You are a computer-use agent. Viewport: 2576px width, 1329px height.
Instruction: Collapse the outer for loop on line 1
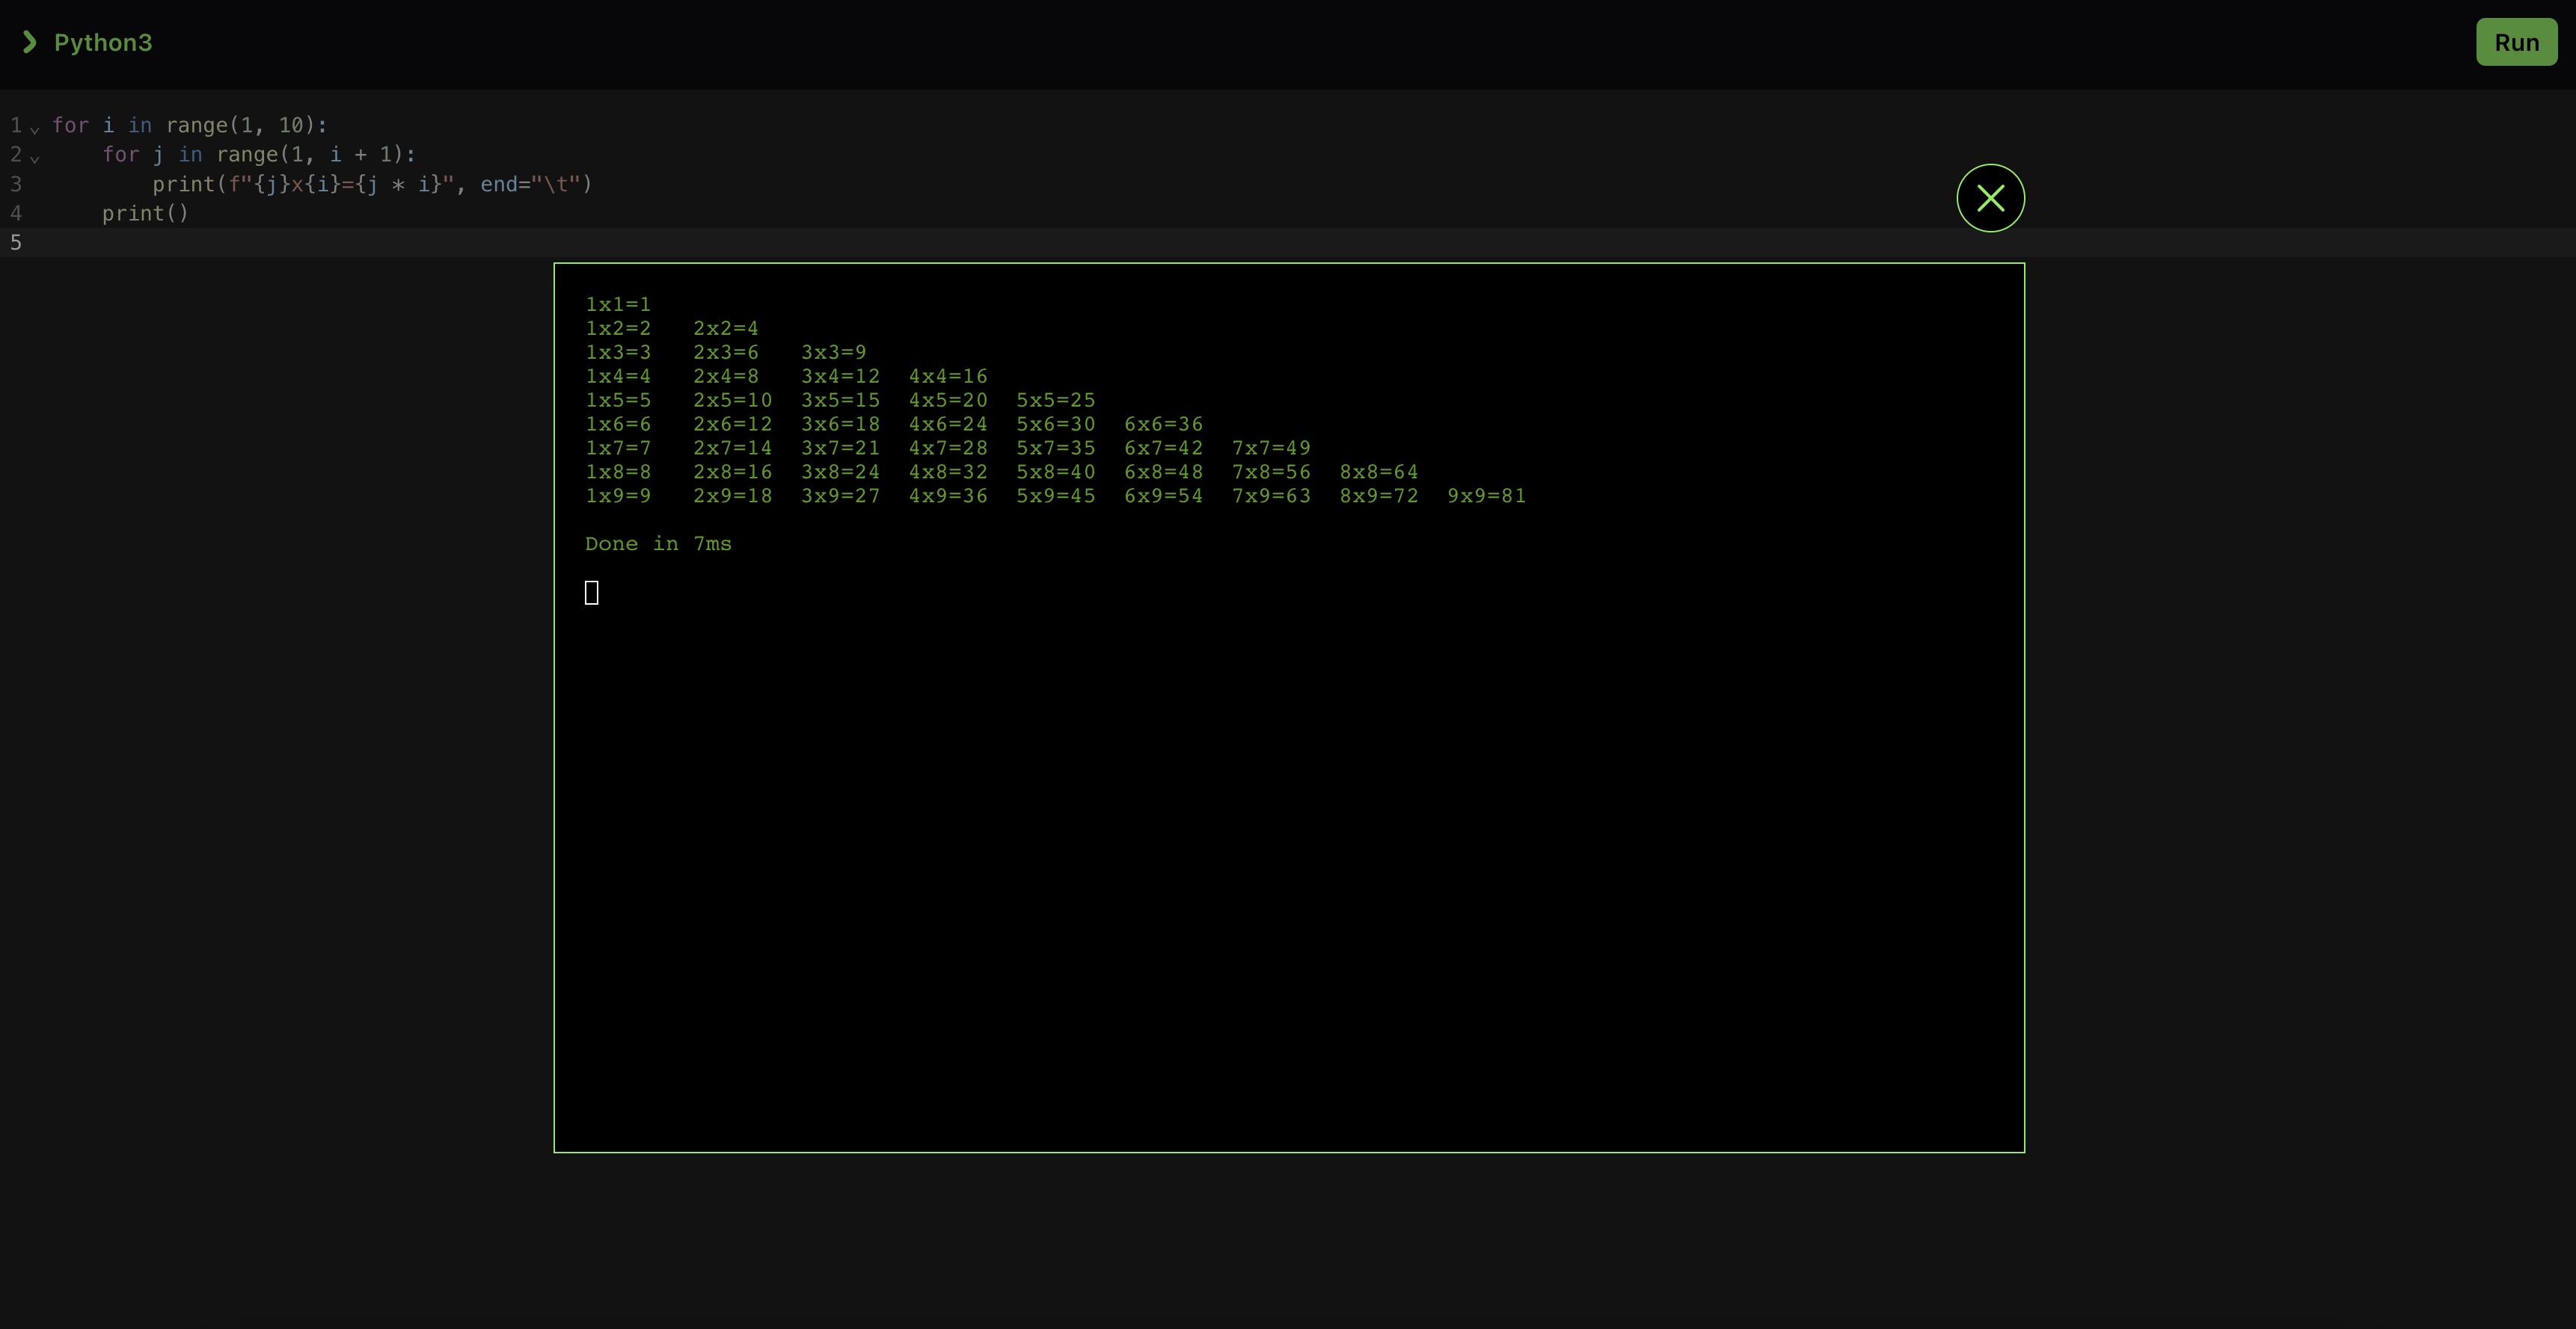tap(35, 128)
